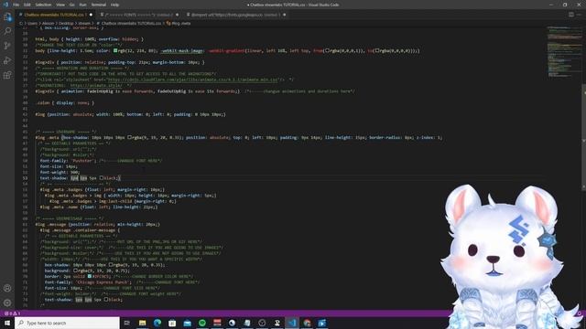Click the 'font-family' line under #log .meta

[x=101, y=161]
